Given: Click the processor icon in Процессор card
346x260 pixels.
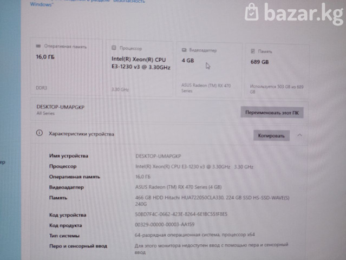Looking at the screenshot, I should 114,48.
